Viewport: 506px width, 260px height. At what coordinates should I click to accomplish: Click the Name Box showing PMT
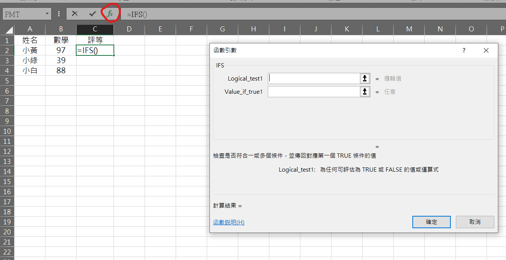coord(23,13)
